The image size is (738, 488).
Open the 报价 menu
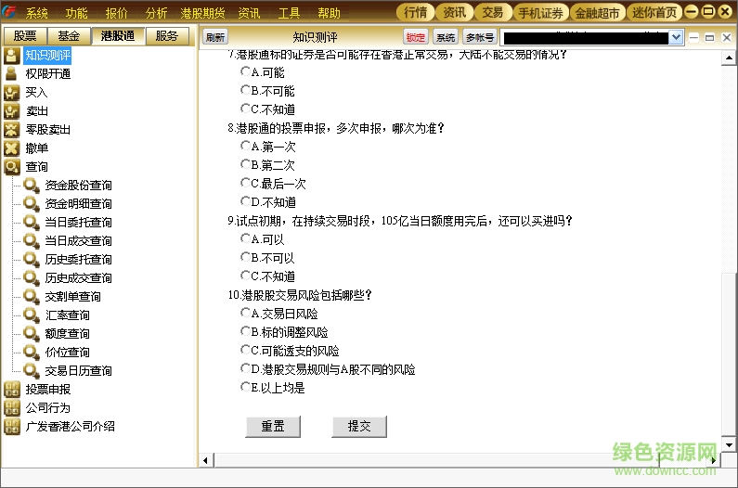[116, 13]
